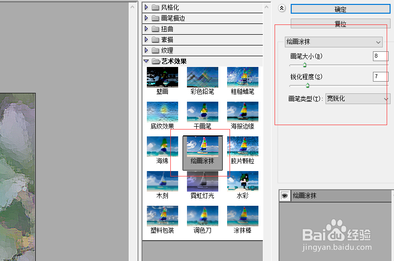This screenshot has height=261, width=394.
Task: Select the 干画笔 filter thumbnail
Action: click(203, 112)
